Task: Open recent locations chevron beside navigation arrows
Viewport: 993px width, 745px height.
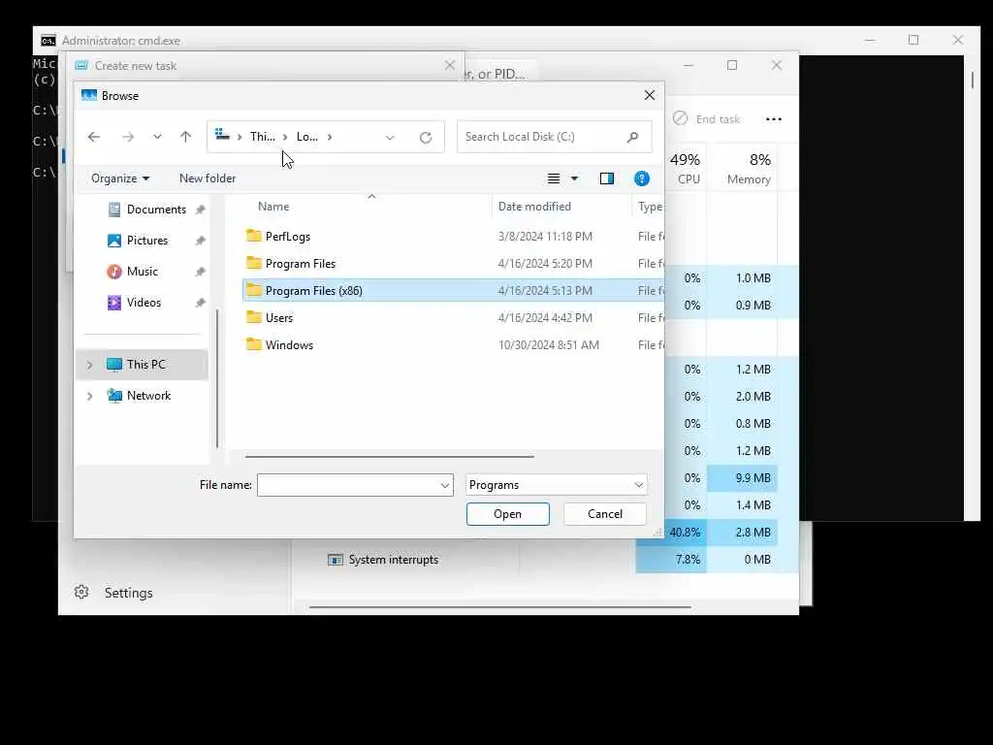Action: (x=157, y=137)
